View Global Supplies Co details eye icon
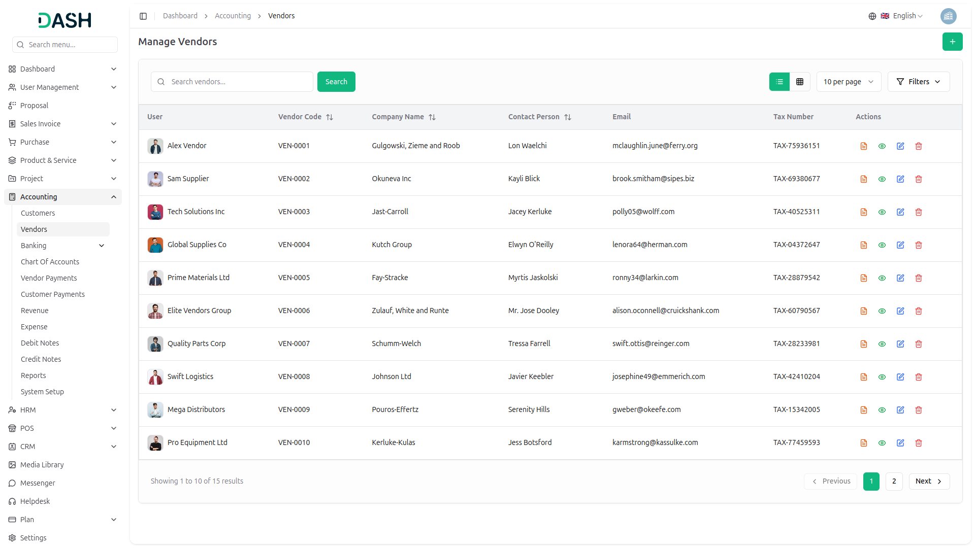975x548 pixels. click(882, 245)
